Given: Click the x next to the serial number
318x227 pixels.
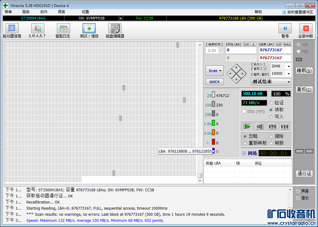Looking at the screenshot, I should coord(120,18).
